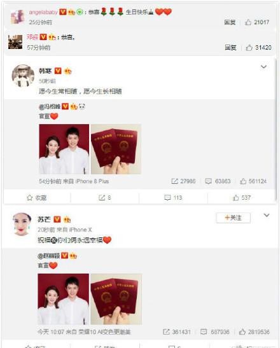Expand the chevron menu on 苏芒's post
This screenshot has height=348, width=280.
coord(267,215)
